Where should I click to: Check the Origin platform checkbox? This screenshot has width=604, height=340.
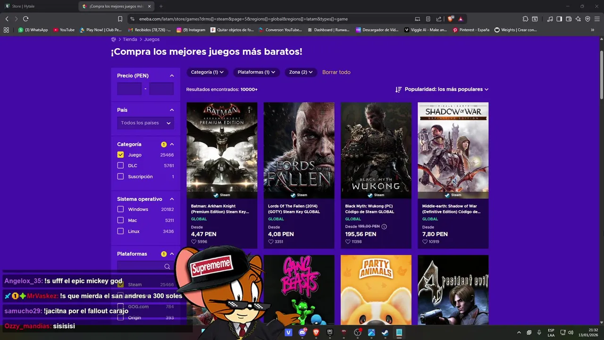tap(120, 317)
